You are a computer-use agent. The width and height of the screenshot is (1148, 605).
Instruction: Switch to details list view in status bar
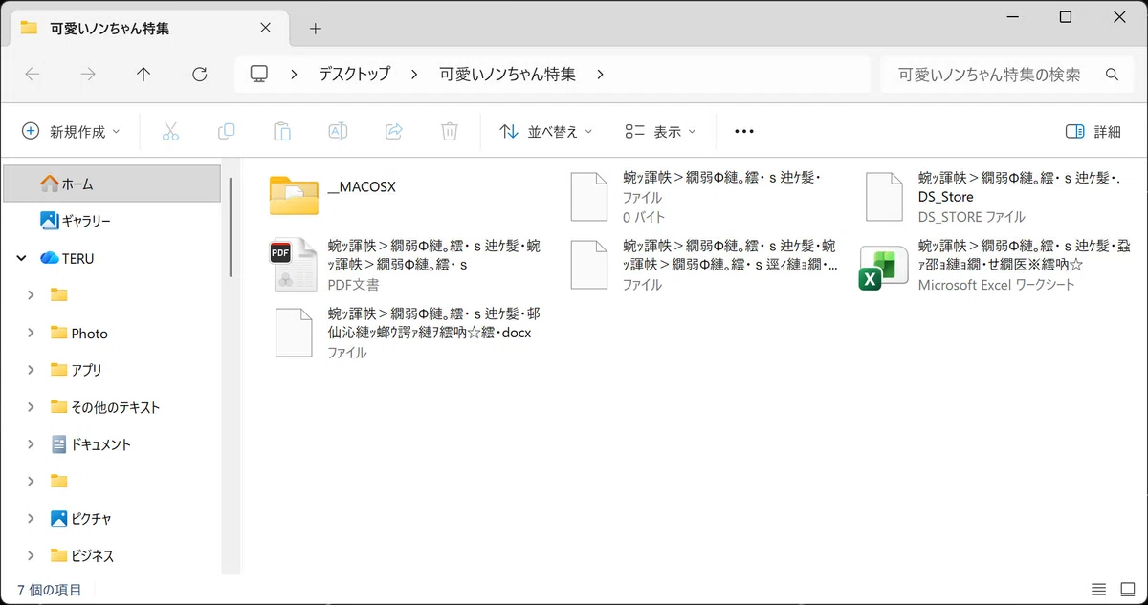[1098, 589]
